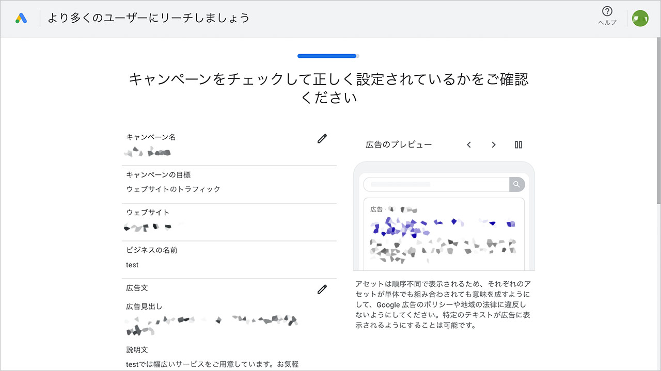This screenshot has width=661, height=371.
Task: Open the account avatar in the top corner
Action: [x=640, y=18]
